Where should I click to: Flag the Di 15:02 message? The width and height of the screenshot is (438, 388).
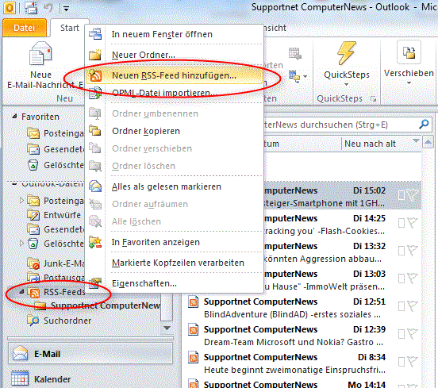pyautogui.click(x=413, y=195)
